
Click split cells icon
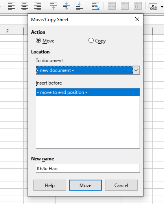(138, 6)
